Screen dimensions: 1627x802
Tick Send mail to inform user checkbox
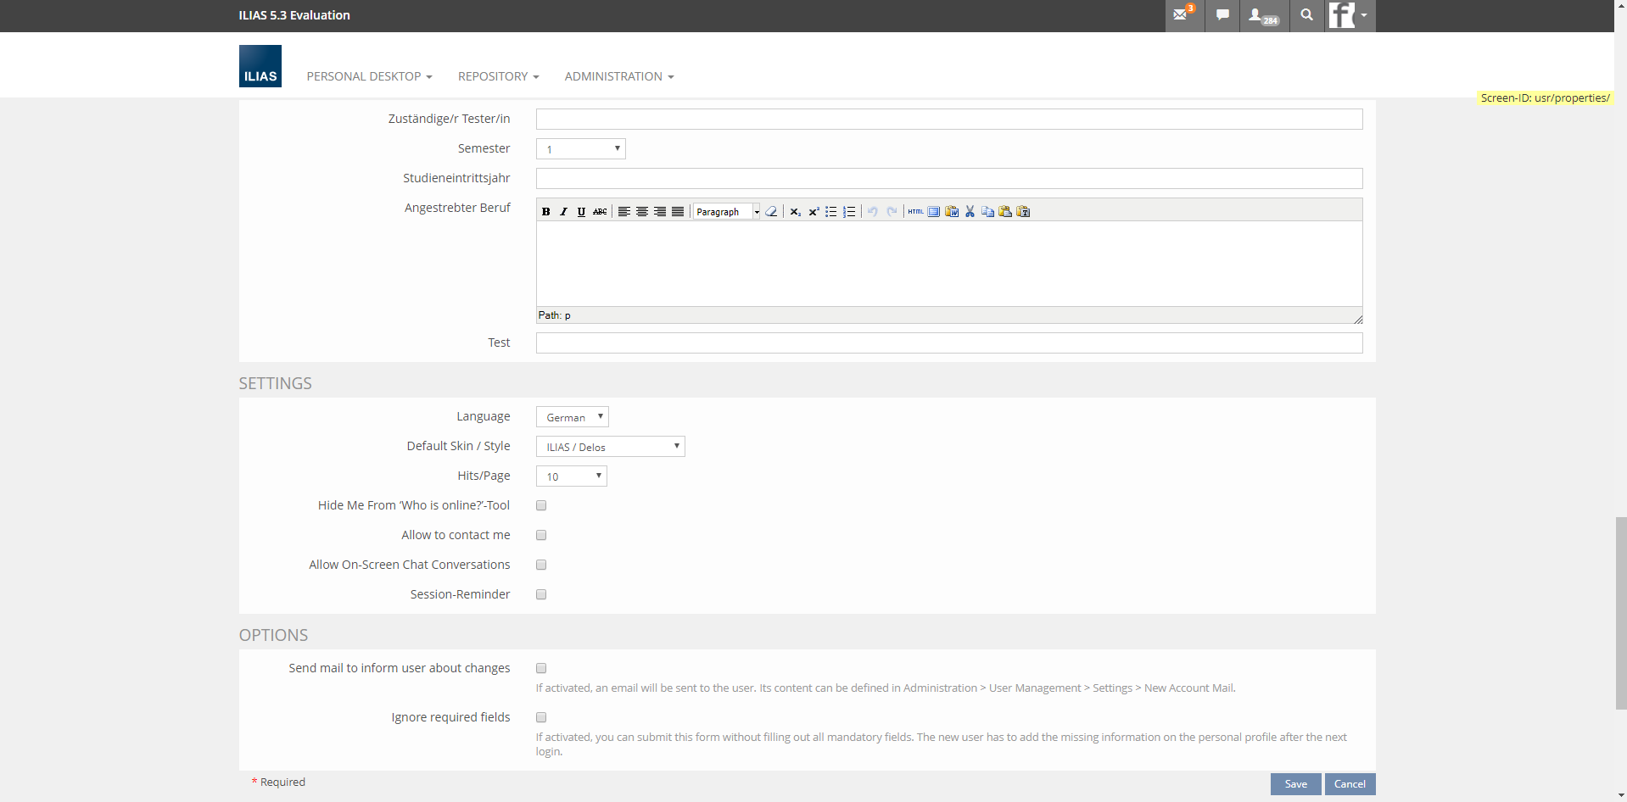pos(541,669)
